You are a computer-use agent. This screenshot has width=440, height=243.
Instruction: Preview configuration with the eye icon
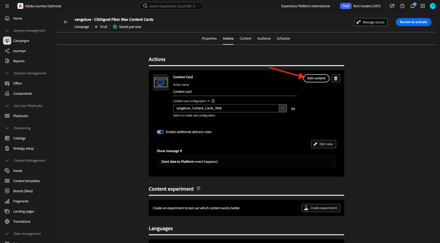click(x=293, y=109)
